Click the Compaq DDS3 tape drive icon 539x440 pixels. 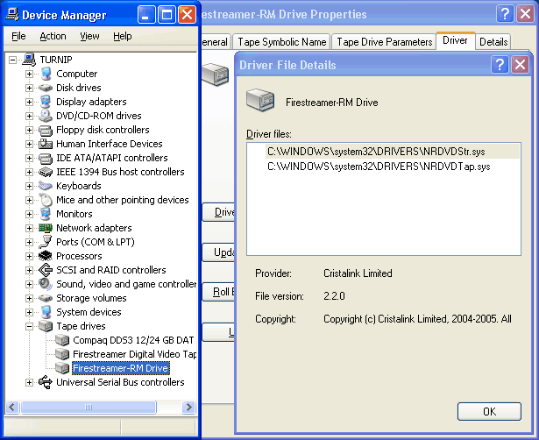tap(62, 340)
